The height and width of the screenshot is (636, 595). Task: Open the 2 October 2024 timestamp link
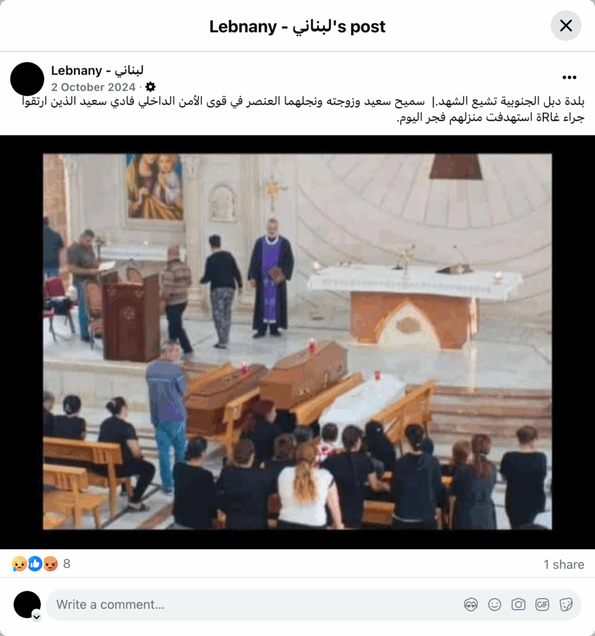93,87
